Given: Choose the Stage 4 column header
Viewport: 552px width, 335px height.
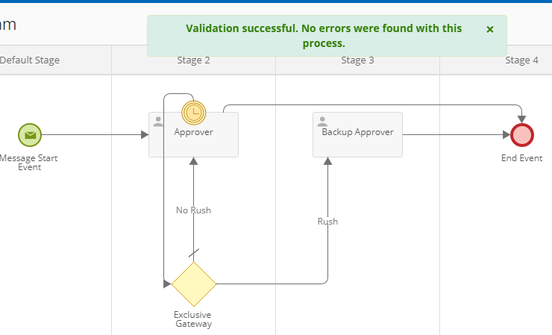Looking at the screenshot, I should pos(521,60).
